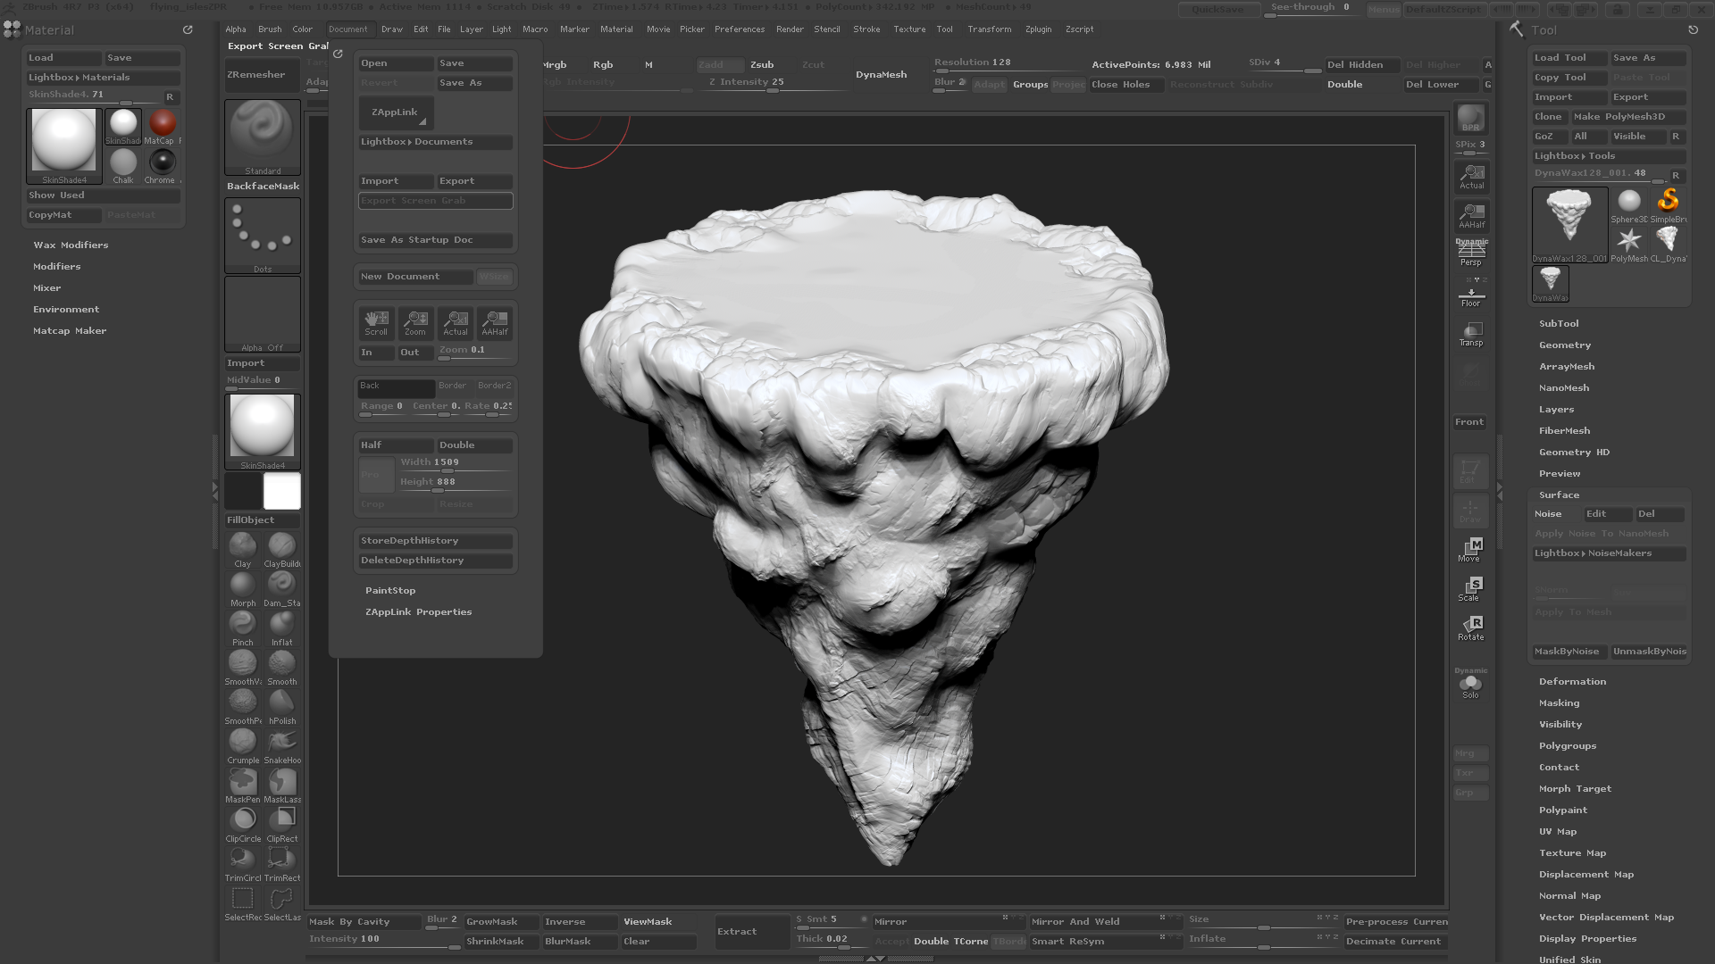Click the Actual size icon in right shelf
Image resolution: width=1715 pixels, height=964 pixels.
tap(1471, 176)
